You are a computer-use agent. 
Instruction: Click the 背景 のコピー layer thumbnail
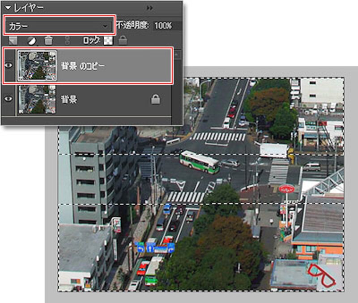[x=37, y=66]
